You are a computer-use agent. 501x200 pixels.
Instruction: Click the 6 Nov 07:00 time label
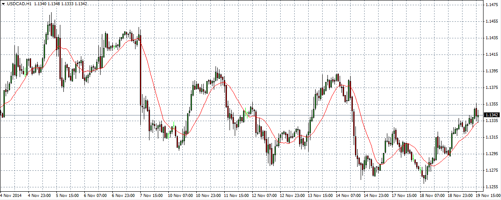(94, 195)
